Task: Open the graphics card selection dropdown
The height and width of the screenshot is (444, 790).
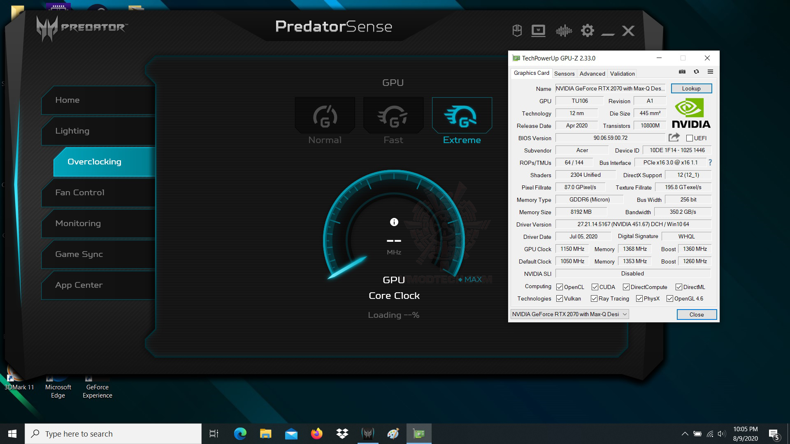Action: coord(625,314)
